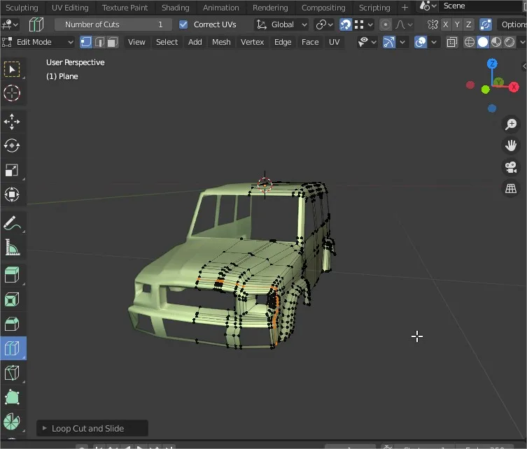
Task: Switch perspective/orthographic grid icon
Action: coord(511,188)
